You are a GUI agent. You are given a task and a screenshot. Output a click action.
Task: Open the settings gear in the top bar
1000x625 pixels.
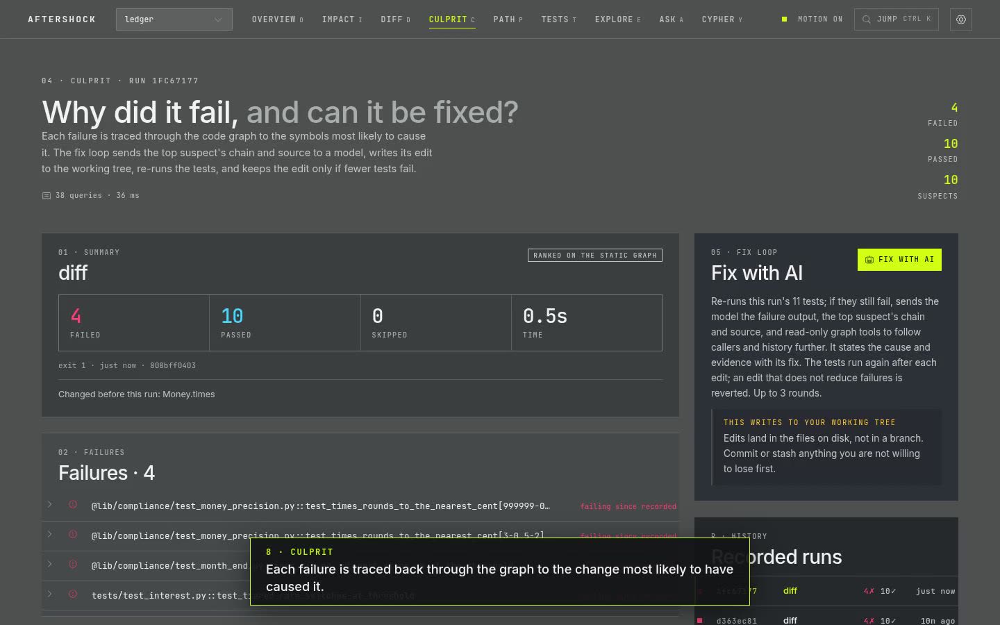coord(961,19)
